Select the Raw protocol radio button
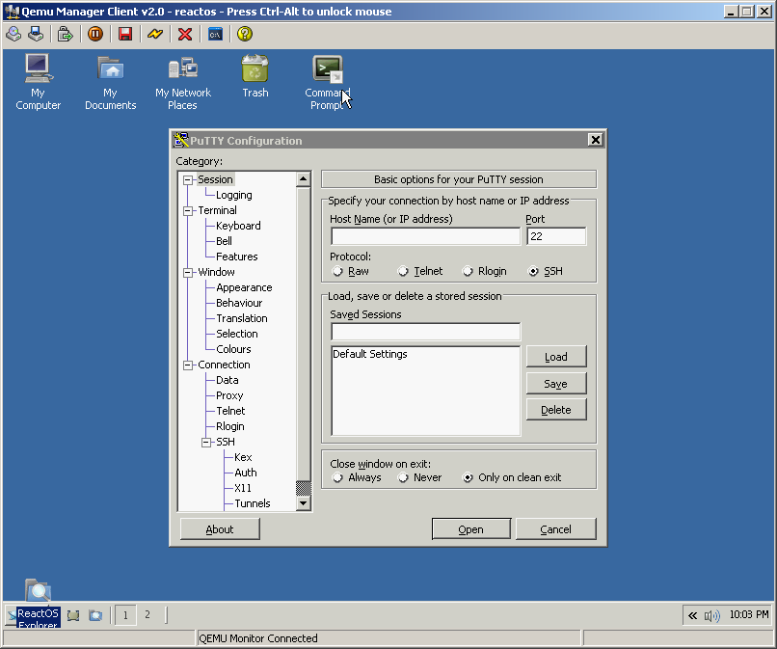This screenshot has height=649, width=777. [338, 272]
